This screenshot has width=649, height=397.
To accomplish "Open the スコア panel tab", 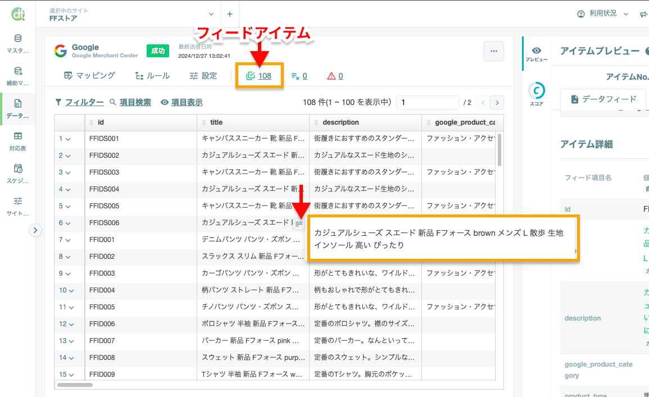I will coord(537,94).
